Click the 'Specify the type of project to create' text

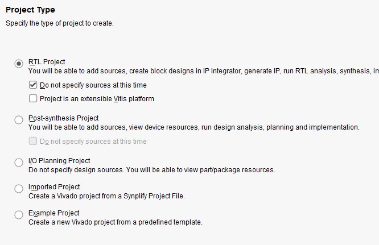(x=59, y=23)
